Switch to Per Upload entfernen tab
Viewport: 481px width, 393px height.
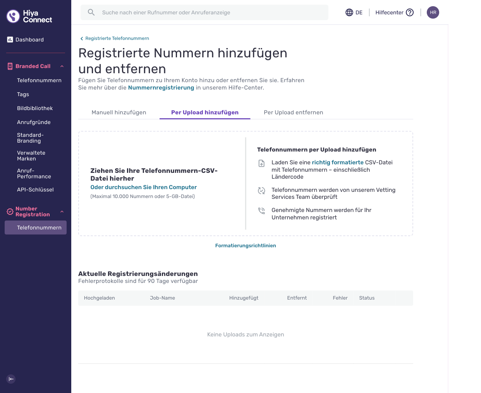point(294,112)
